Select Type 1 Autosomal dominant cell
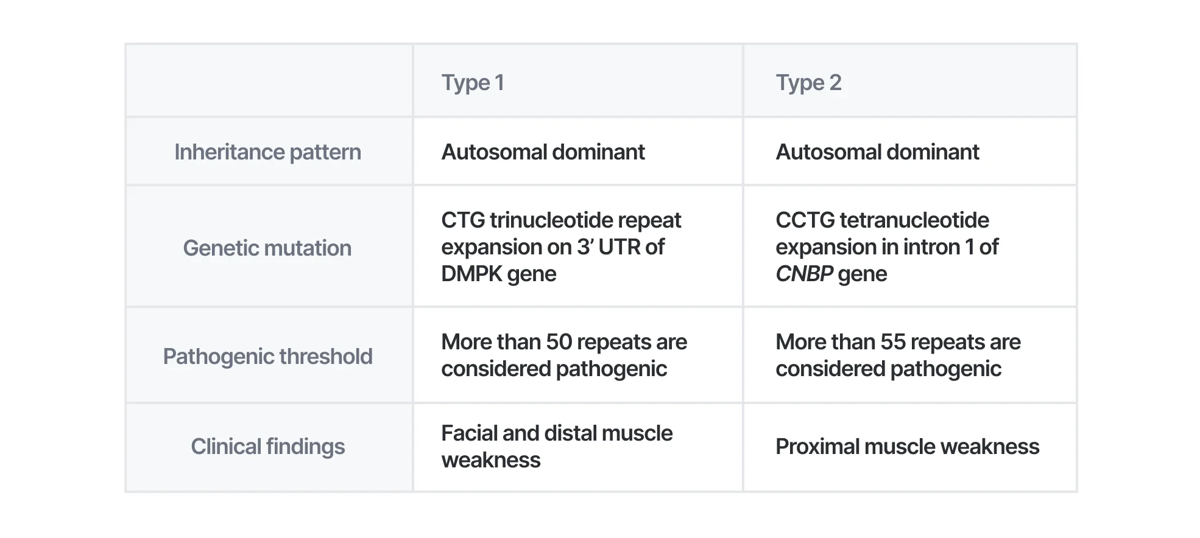The image size is (1200, 538). [x=543, y=152]
